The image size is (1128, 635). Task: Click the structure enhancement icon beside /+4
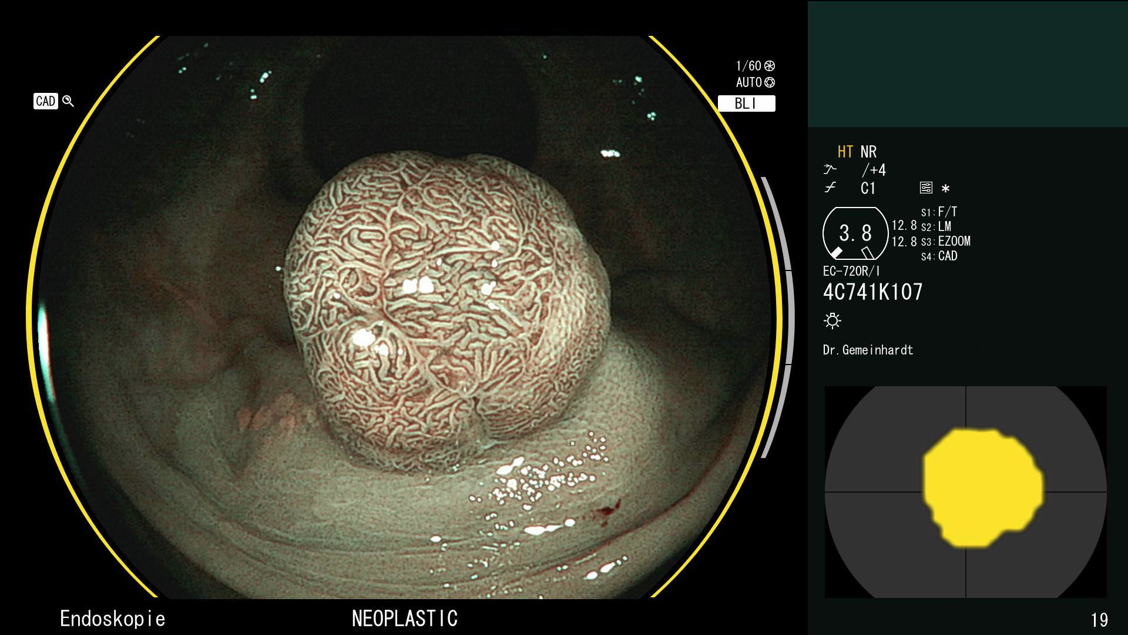(830, 170)
